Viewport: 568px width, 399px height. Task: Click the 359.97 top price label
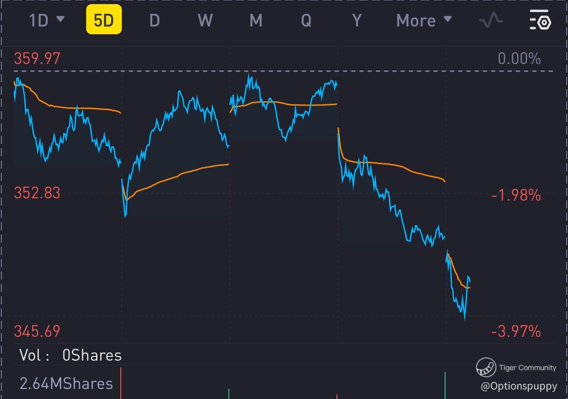pos(37,59)
